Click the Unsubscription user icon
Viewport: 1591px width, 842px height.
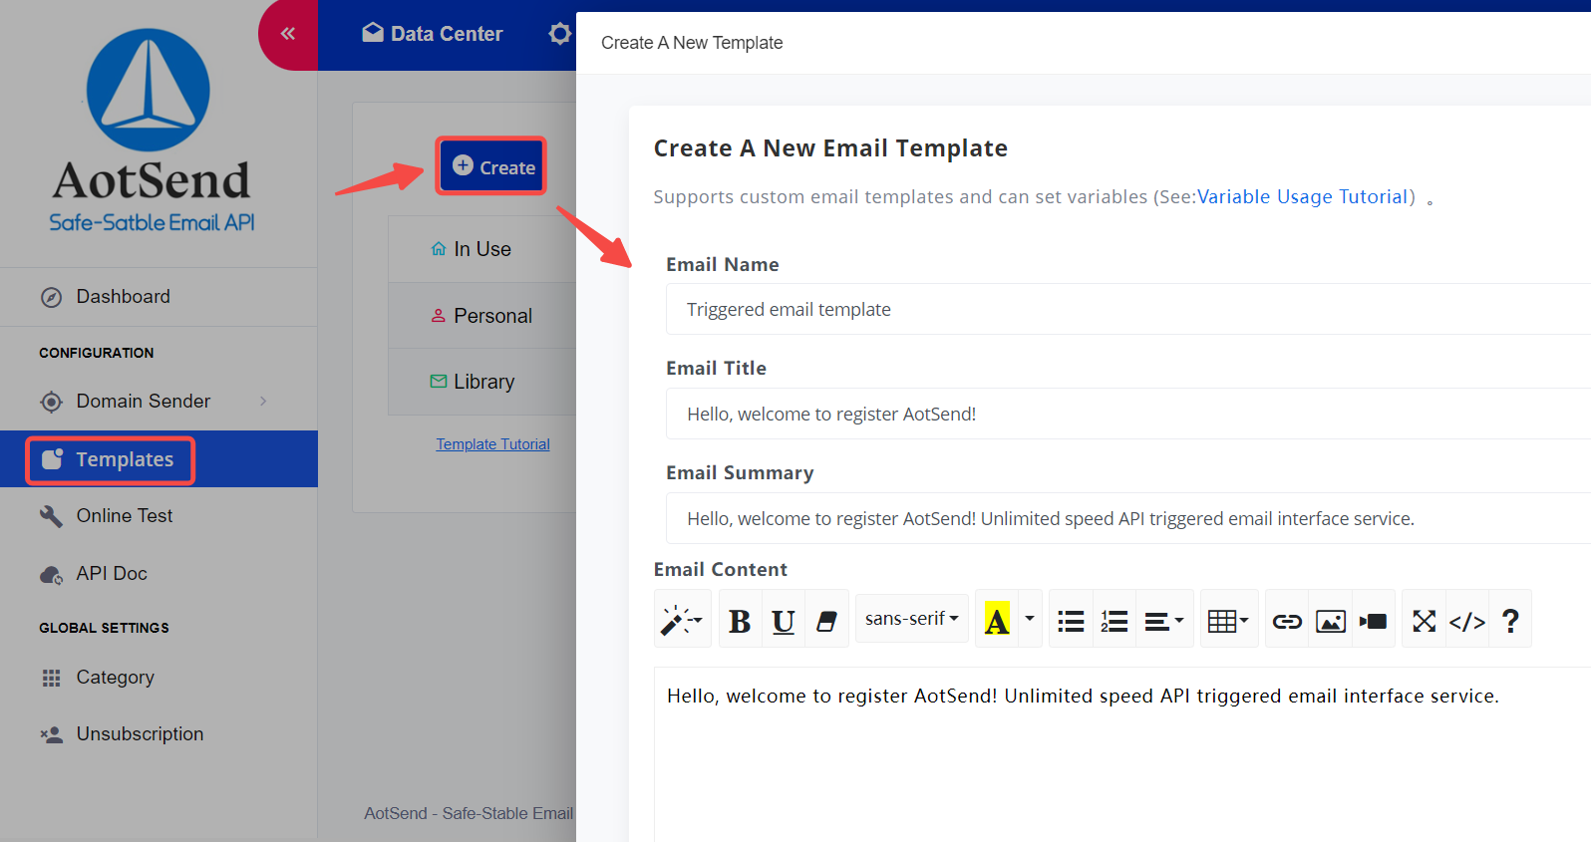click(x=51, y=735)
